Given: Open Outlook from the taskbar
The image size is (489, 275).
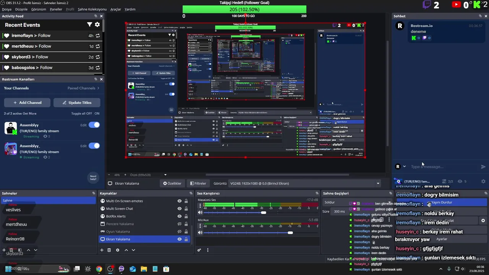Looking at the screenshot, I should (133, 269).
